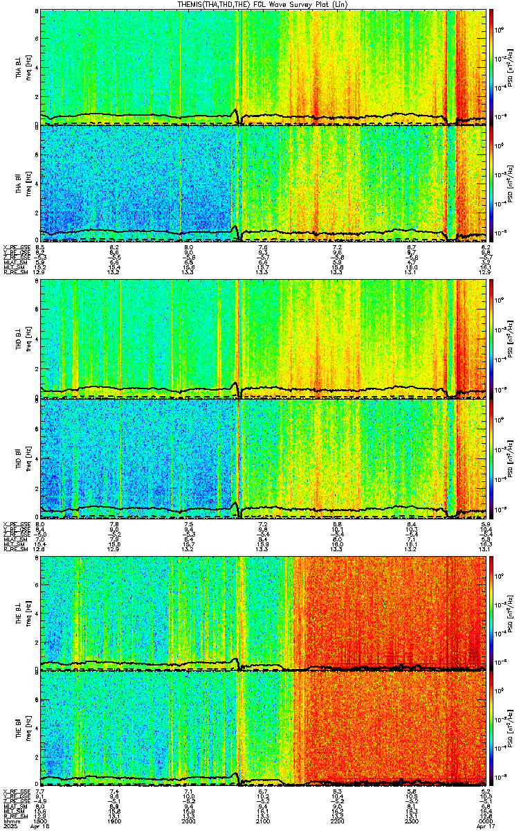Click the hhmm axis label
The width and height of the screenshot is (519, 831).
[10, 820]
